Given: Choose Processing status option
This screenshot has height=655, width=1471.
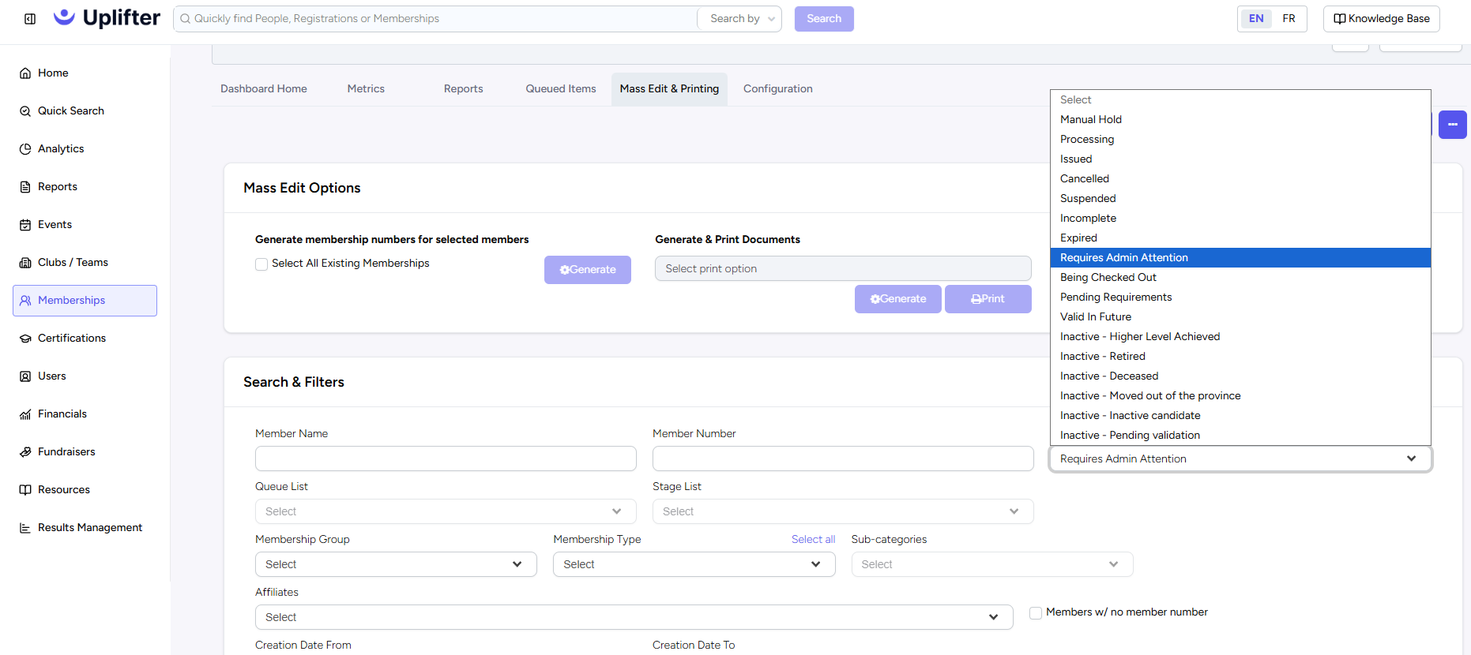Looking at the screenshot, I should (x=1240, y=139).
